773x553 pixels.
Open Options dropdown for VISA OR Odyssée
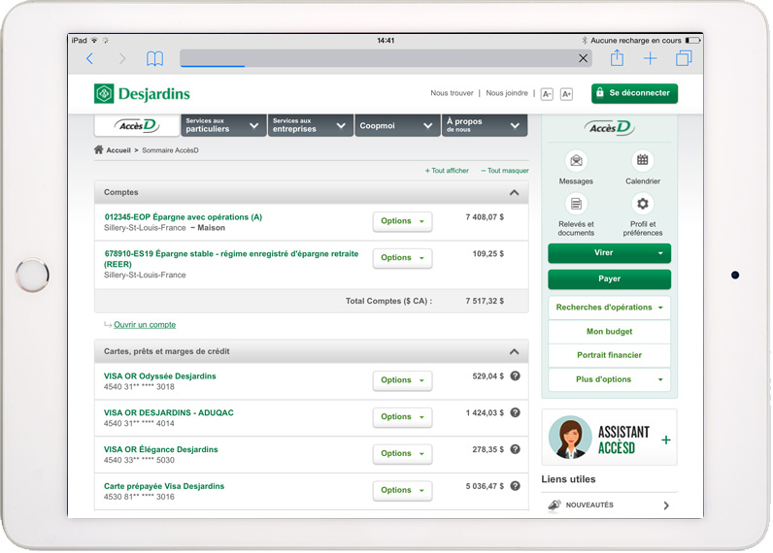coord(402,380)
